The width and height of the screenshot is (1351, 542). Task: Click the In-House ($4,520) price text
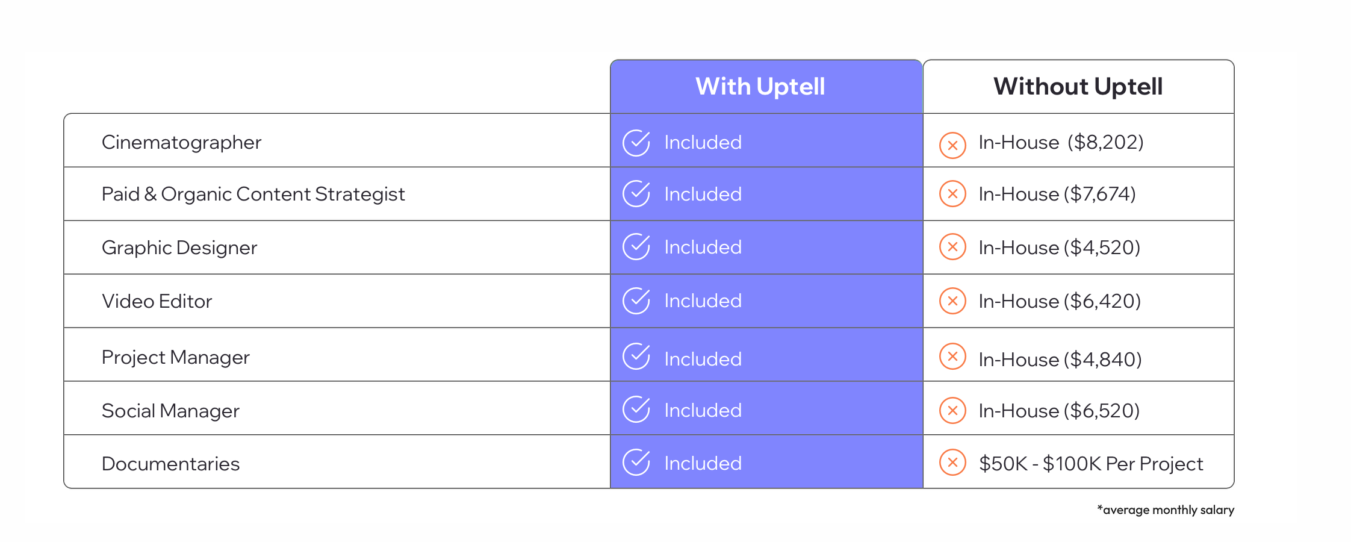[1060, 248]
